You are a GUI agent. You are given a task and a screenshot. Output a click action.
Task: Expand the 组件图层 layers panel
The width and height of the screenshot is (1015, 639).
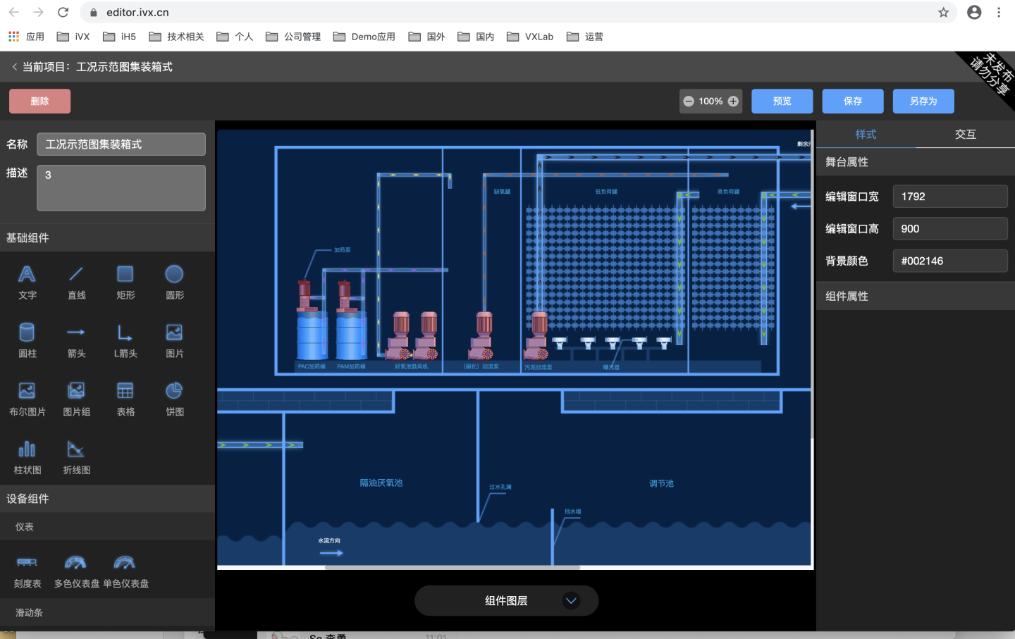coord(506,600)
